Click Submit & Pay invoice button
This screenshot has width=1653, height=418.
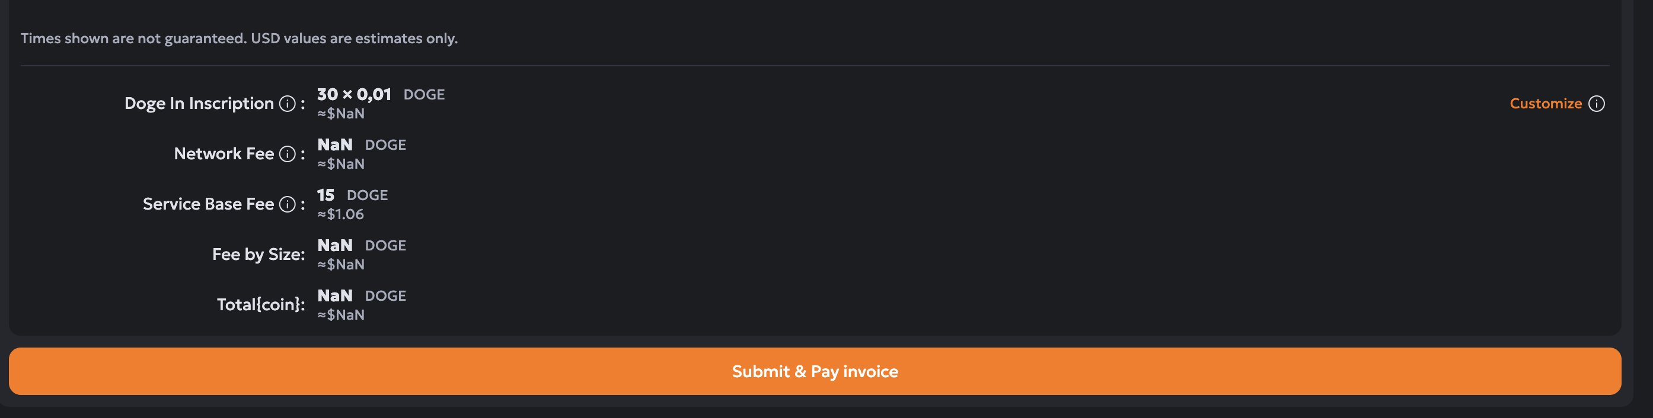pos(815,371)
